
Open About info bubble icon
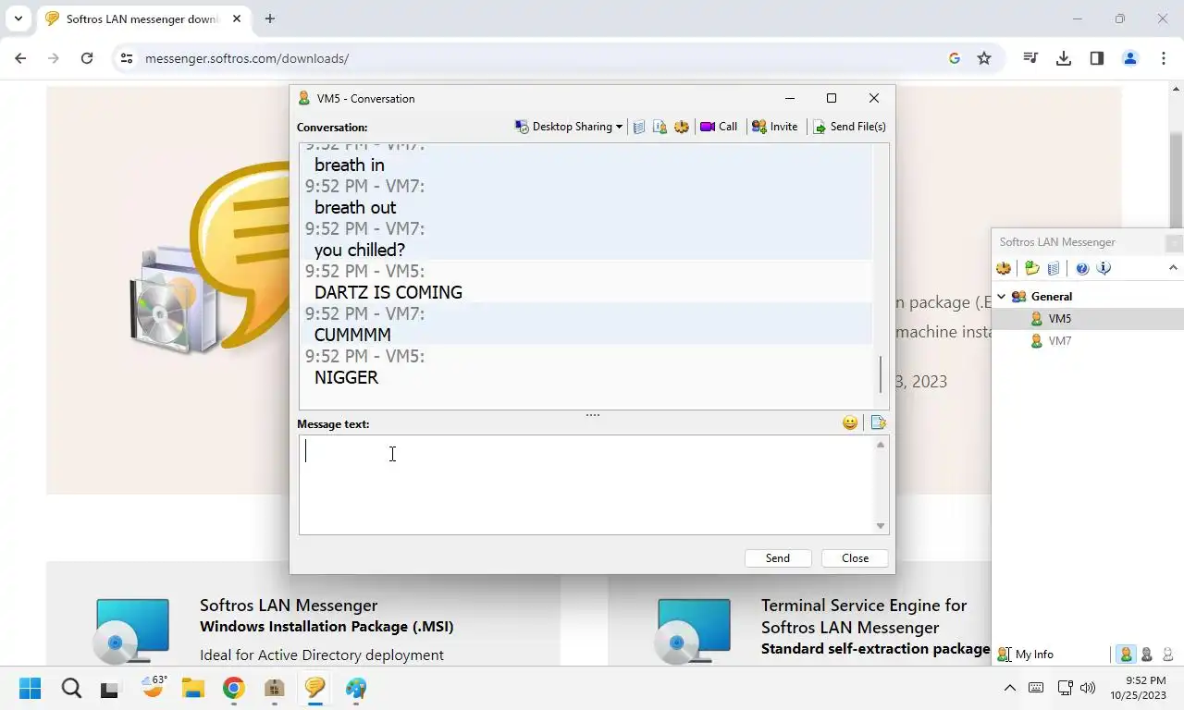pos(1104,268)
